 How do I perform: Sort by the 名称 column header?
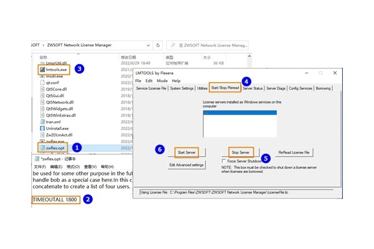43,57
